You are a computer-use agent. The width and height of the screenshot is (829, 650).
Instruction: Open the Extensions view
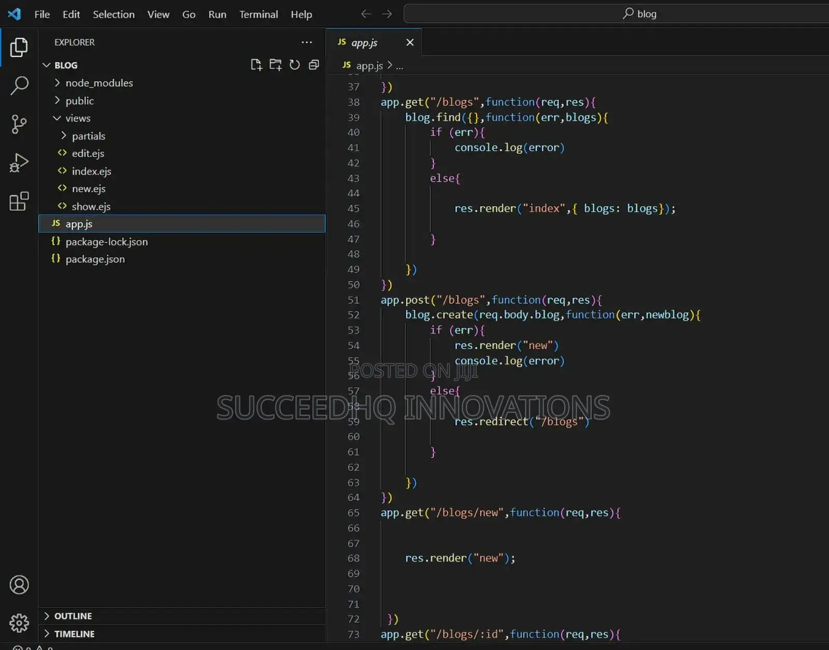pyautogui.click(x=19, y=201)
